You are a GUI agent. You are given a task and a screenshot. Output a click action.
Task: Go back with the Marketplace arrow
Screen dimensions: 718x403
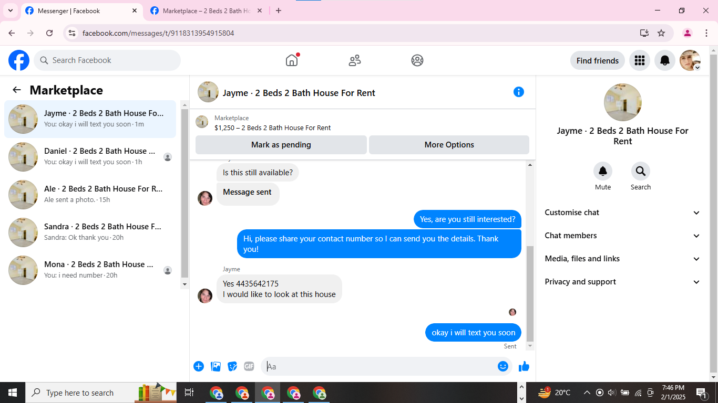[17, 90]
